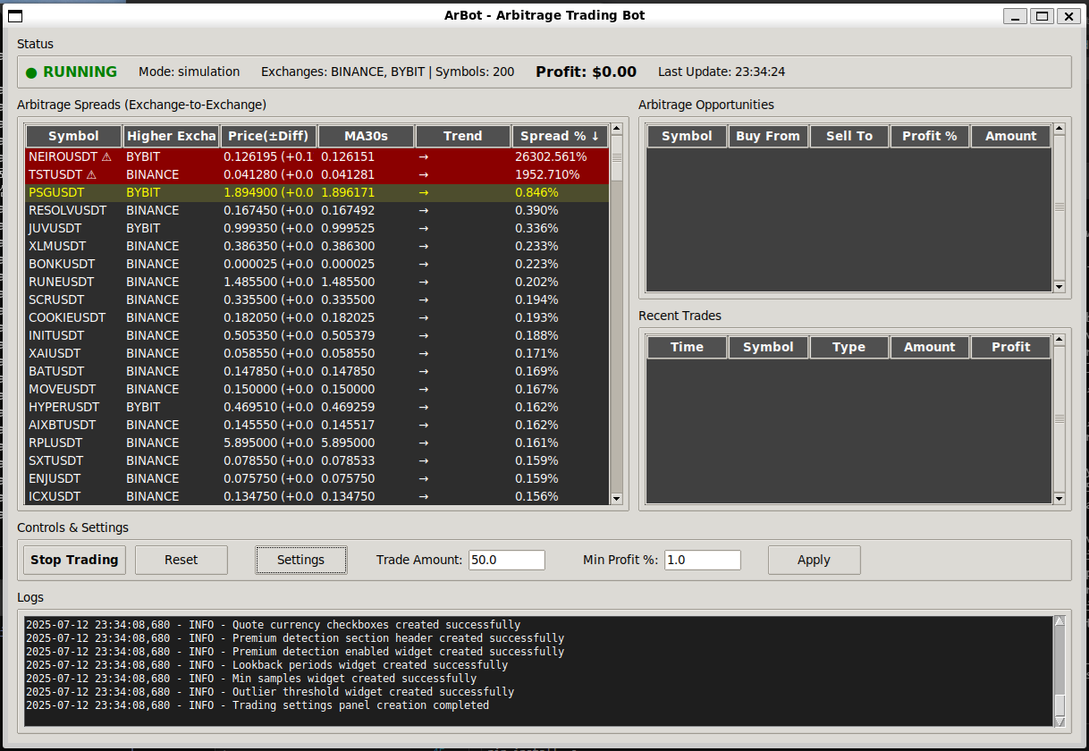The image size is (1089, 751).
Task: Click the Sell To column header
Action: point(849,136)
